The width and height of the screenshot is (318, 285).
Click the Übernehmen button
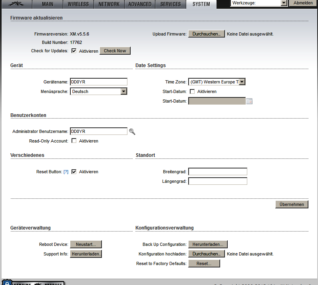click(292, 204)
